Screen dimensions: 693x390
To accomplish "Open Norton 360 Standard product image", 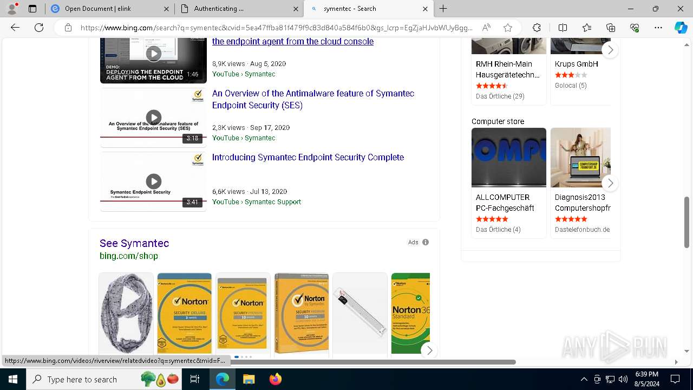I will pos(410,313).
